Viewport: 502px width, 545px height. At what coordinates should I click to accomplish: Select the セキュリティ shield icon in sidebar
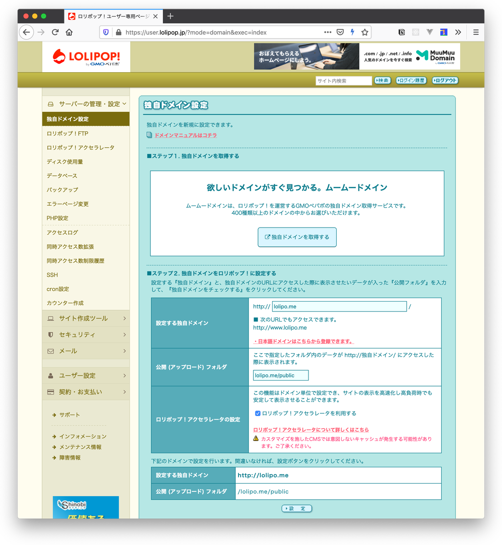click(x=50, y=335)
